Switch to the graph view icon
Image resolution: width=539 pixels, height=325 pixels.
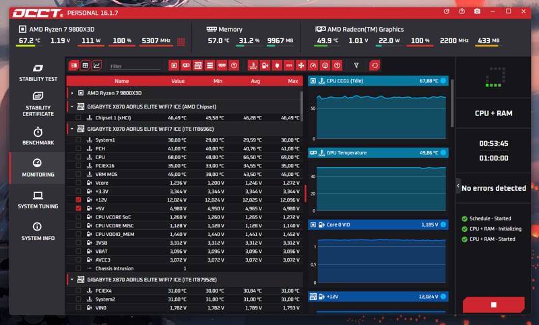click(97, 65)
